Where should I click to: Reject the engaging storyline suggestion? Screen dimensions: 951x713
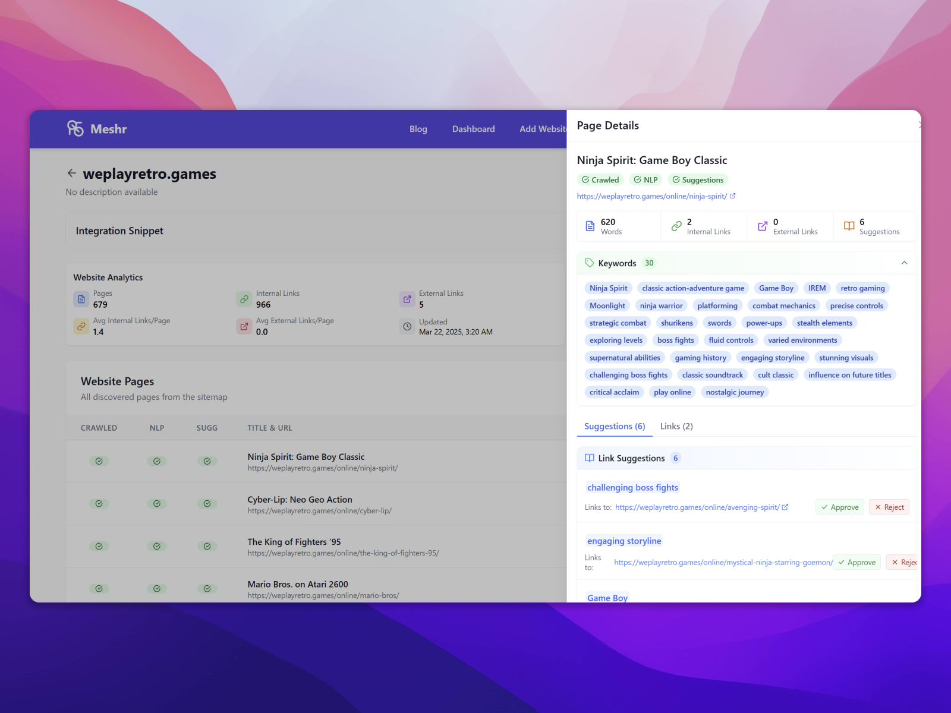click(902, 562)
